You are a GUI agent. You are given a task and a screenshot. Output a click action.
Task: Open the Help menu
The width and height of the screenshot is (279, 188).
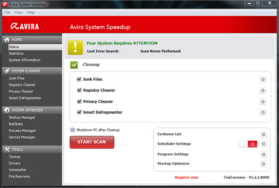(31, 12)
